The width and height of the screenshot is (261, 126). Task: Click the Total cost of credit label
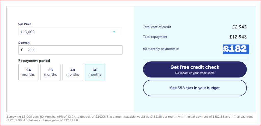click(x=157, y=27)
